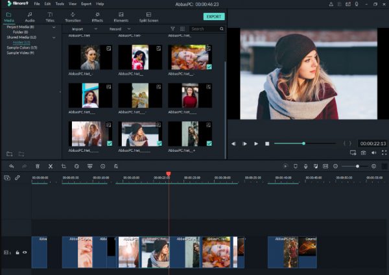Open the Audio tab
Viewport: 389px width, 275px height.
coord(30,17)
